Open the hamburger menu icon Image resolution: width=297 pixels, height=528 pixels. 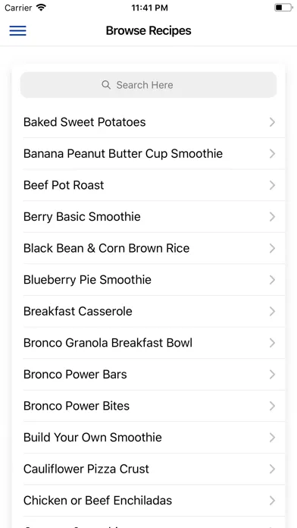click(18, 30)
